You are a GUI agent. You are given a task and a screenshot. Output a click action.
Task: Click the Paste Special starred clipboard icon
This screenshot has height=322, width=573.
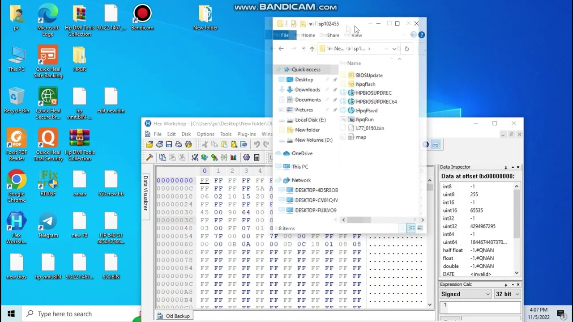tap(234, 144)
